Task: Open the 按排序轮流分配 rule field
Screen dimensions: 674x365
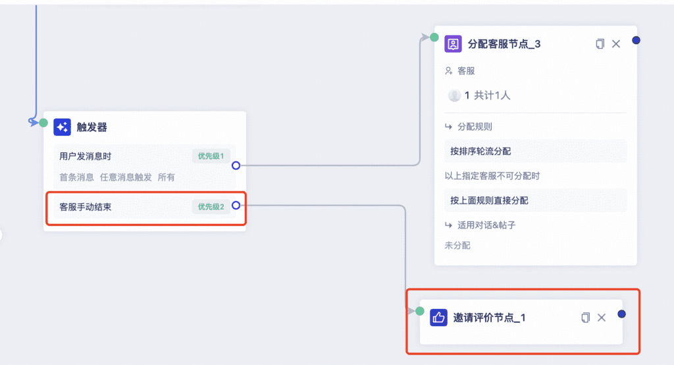Action: click(x=536, y=151)
